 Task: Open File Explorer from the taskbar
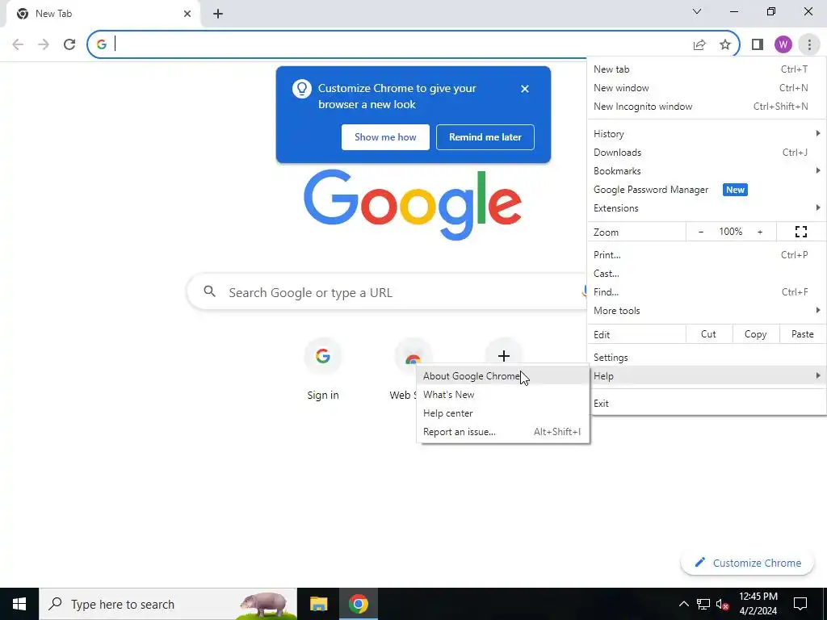318,604
